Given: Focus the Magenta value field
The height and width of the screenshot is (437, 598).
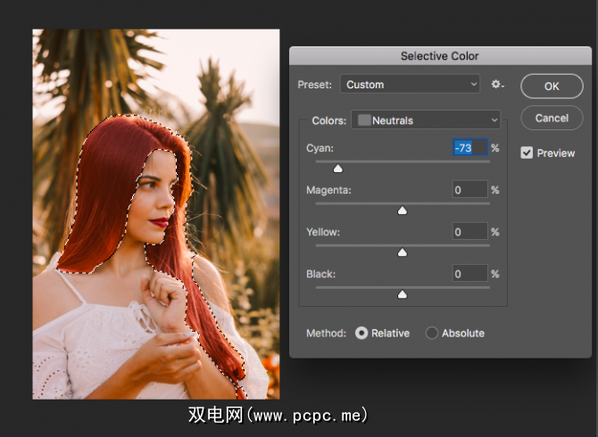Looking at the screenshot, I should click(469, 190).
